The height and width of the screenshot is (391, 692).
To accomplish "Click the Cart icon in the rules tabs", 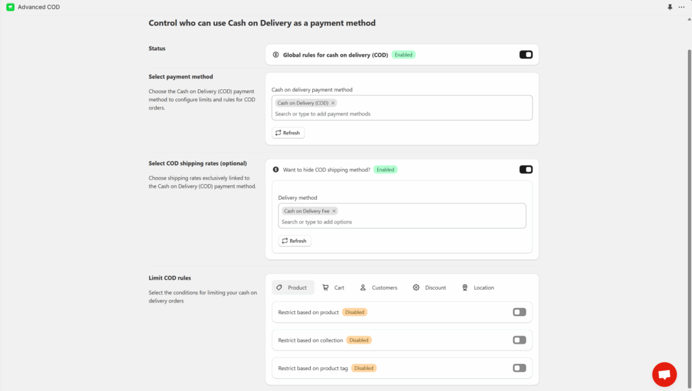I will point(325,287).
